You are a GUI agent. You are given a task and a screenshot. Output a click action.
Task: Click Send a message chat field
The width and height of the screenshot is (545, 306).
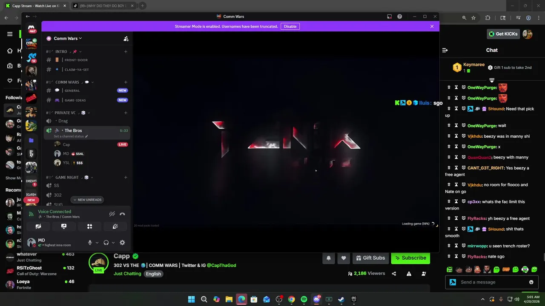[x=493, y=282]
